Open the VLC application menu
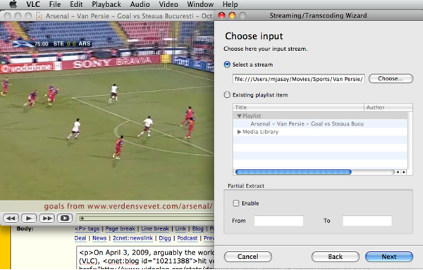 pyautogui.click(x=33, y=4)
